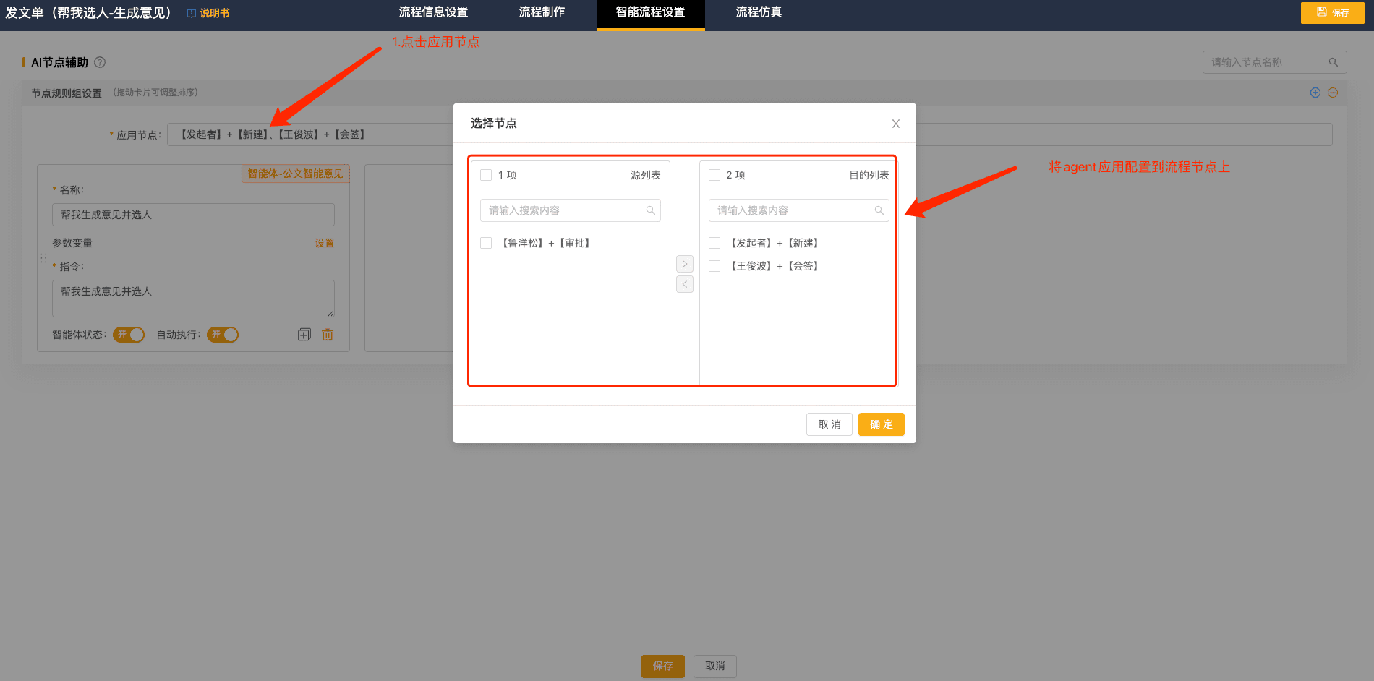The width and height of the screenshot is (1374, 681).
Task: Click the 指令 text area
Action: pos(193,299)
